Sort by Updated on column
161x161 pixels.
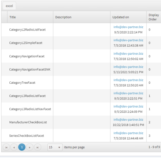coord(121,17)
